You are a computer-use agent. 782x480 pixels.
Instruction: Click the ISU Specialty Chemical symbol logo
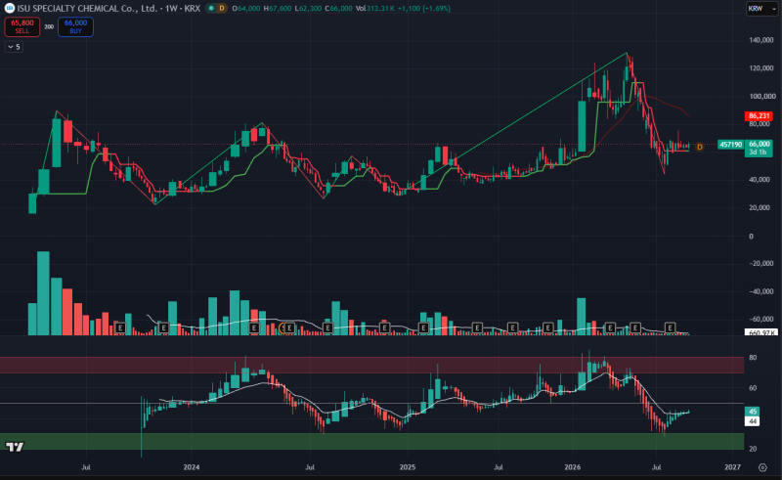click(x=9, y=8)
